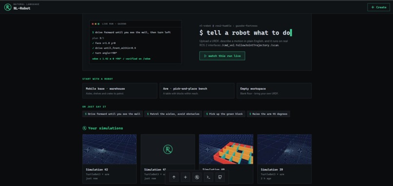Open the GitHub icon in bottom dock
Screen dimensions: 393x186
pyautogui.click(x=220, y=177)
